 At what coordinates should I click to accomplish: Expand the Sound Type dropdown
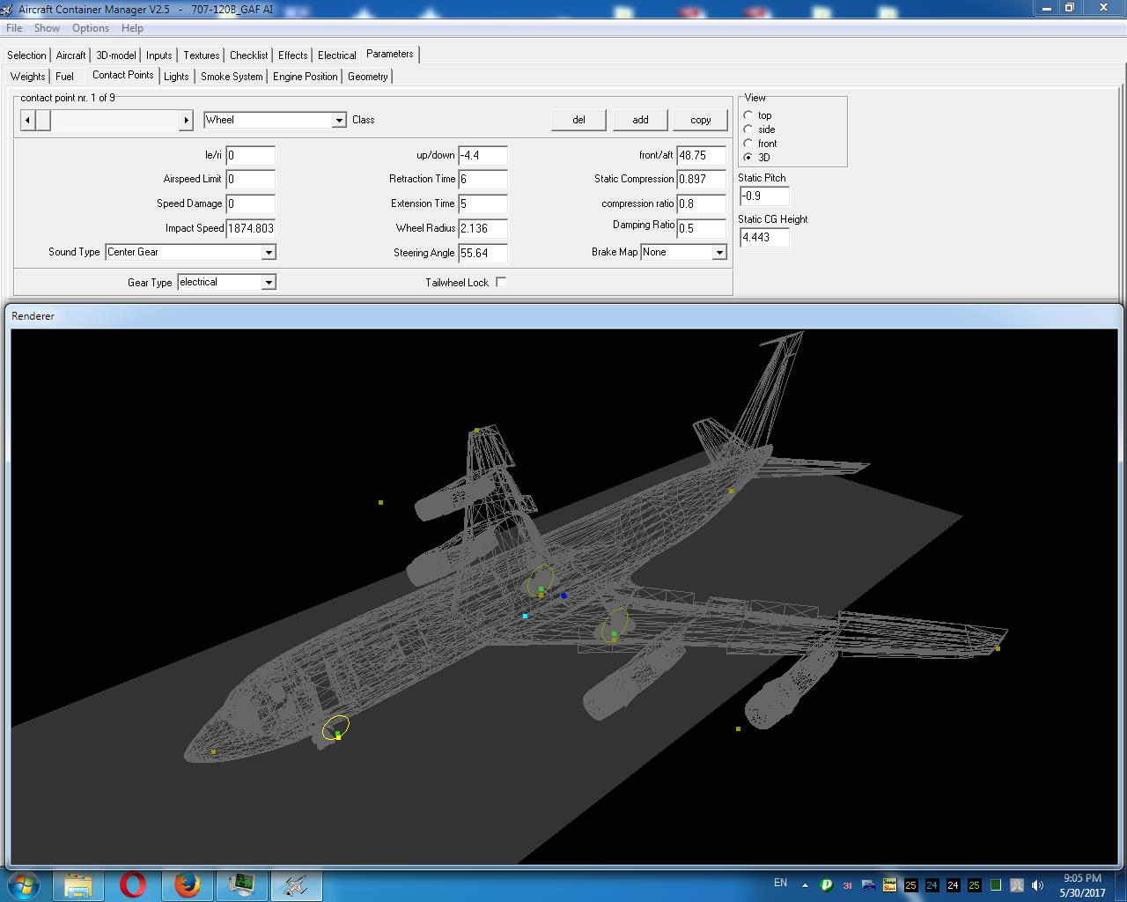[x=269, y=253]
